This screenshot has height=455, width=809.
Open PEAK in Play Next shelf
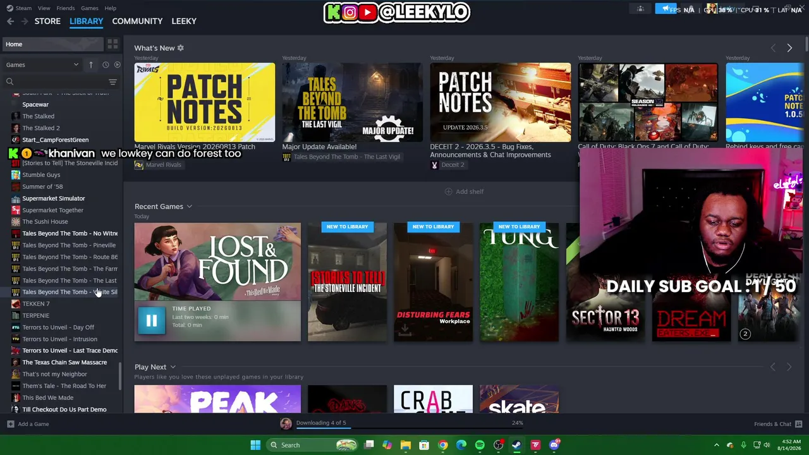pyautogui.click(x=217, y=399)
